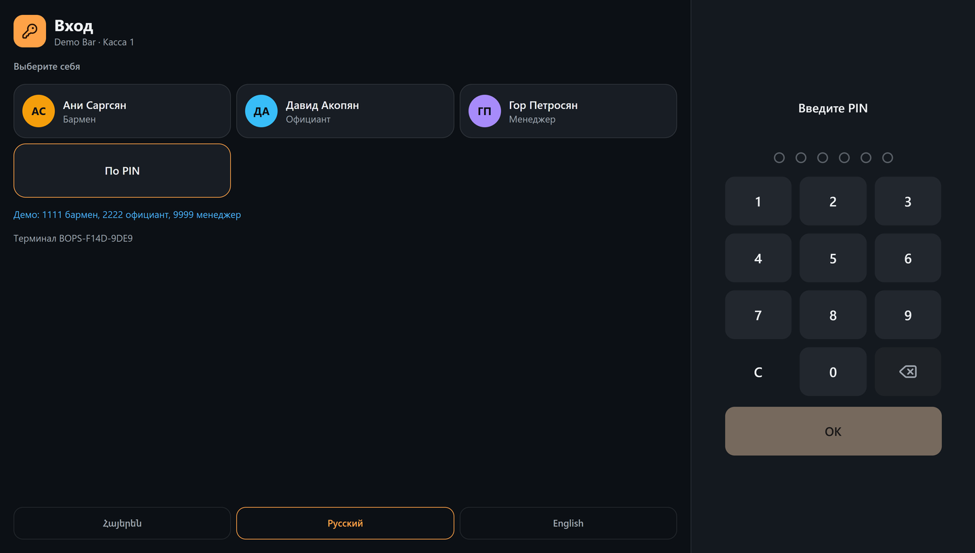Screen dimensions: 975x553
Task: Select the purple ГП avatar
Action: coord(485,111)
